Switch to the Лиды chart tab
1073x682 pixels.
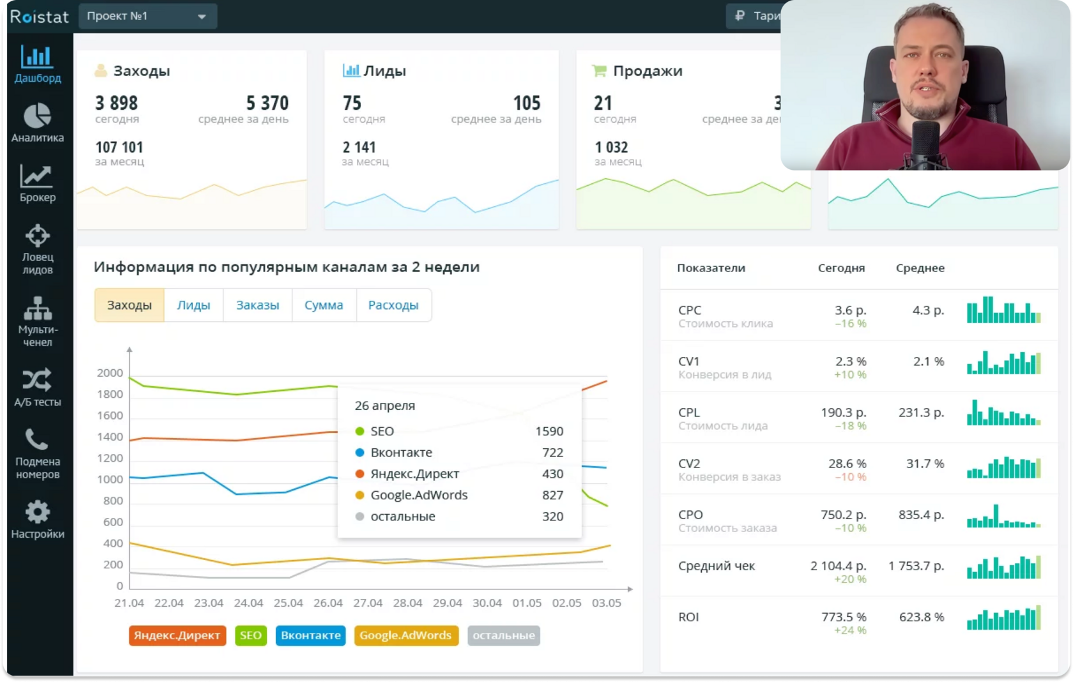194,305
